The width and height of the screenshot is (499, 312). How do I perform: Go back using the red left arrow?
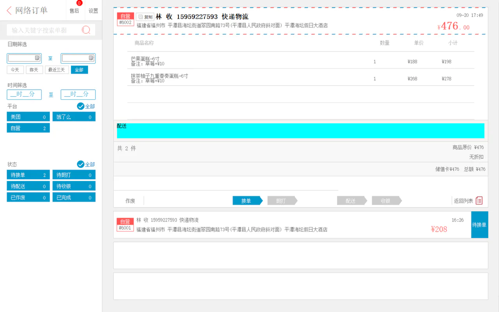pos(9,11)
